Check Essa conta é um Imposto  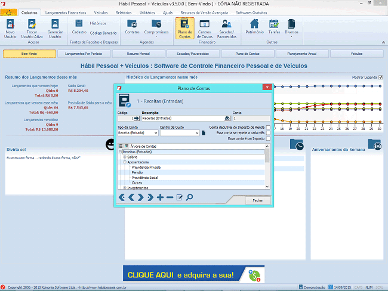(x=268, y=139)
